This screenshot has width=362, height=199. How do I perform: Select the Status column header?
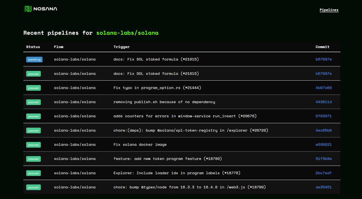point(33,47)
